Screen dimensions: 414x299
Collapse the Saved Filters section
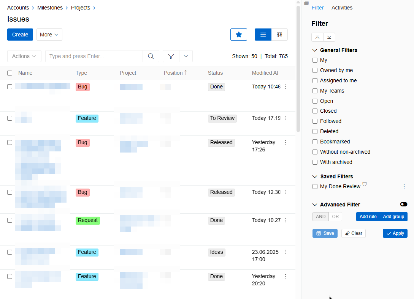click(x=315, y=176)
